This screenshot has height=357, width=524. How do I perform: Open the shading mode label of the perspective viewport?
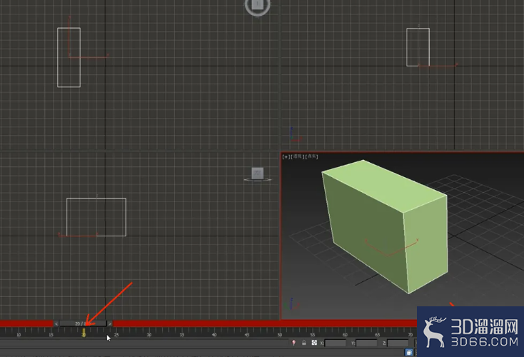click(311, 156)
